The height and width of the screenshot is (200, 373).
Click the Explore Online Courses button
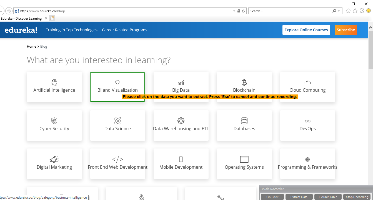click(306, 30)
